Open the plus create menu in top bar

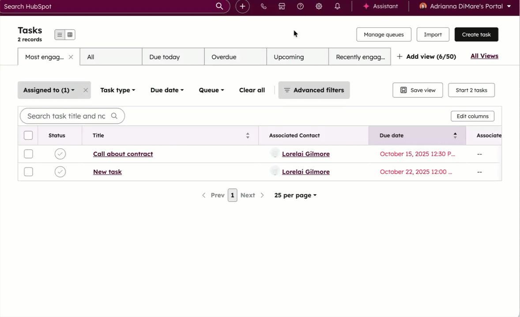[x=242, y=6]
